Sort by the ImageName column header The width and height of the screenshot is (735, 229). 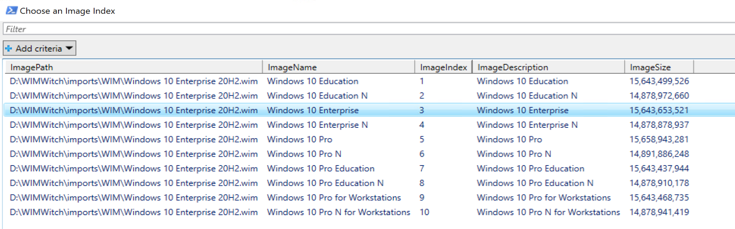tap(292, 67)
